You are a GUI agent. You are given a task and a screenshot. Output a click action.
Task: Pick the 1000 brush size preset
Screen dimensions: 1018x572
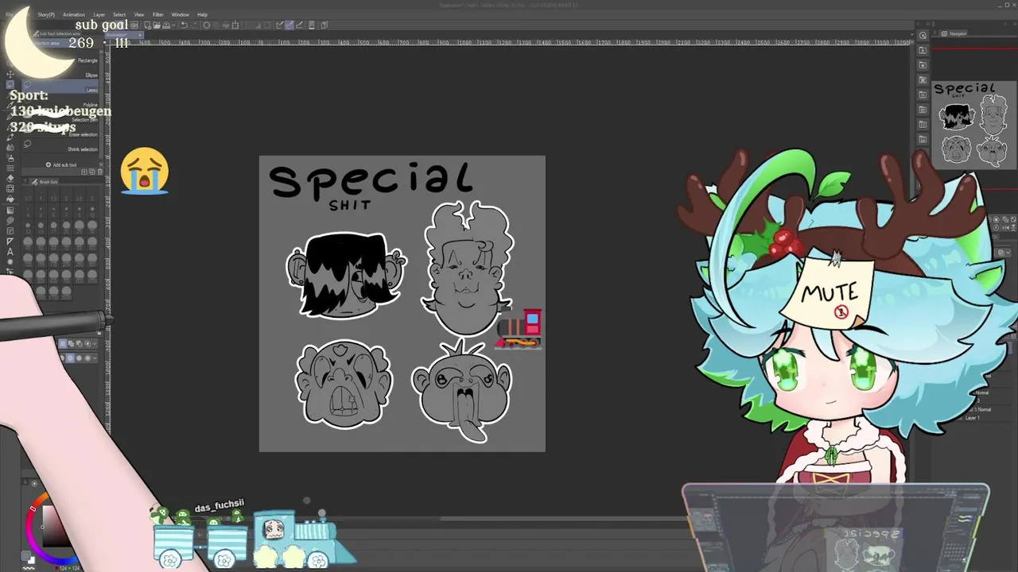[x=92, y=275]
